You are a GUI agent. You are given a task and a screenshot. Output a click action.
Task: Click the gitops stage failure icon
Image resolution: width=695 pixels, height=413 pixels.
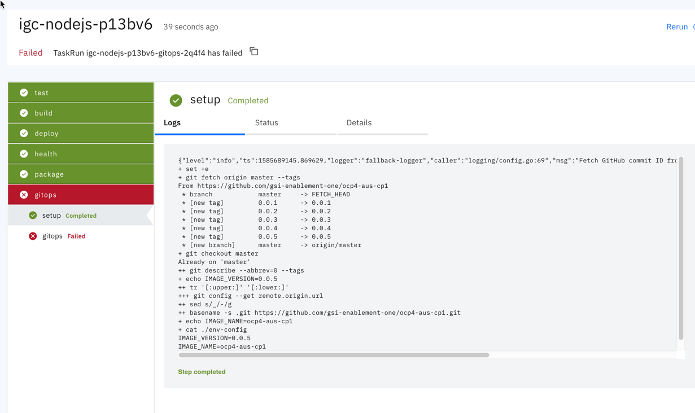(23, 194)
